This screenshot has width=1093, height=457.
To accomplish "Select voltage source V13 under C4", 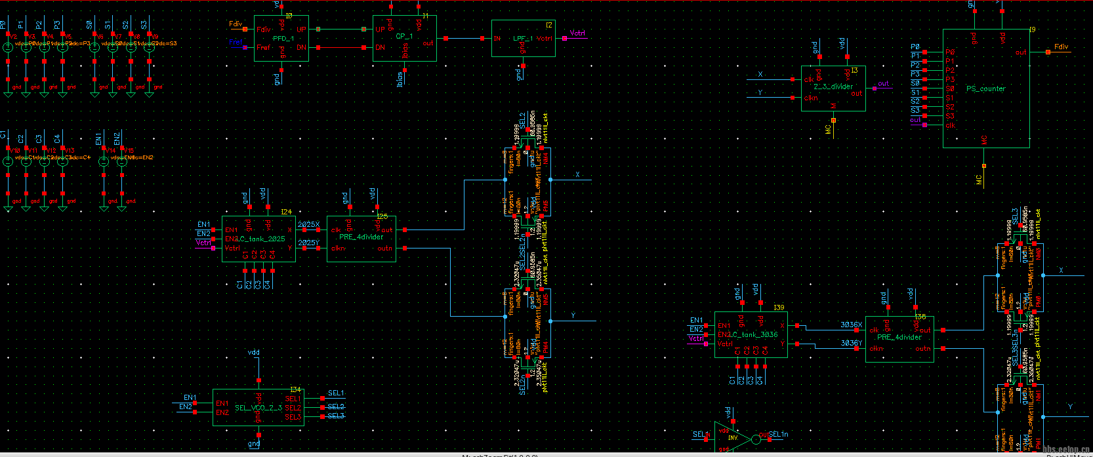I will click(x=63, y=161).
